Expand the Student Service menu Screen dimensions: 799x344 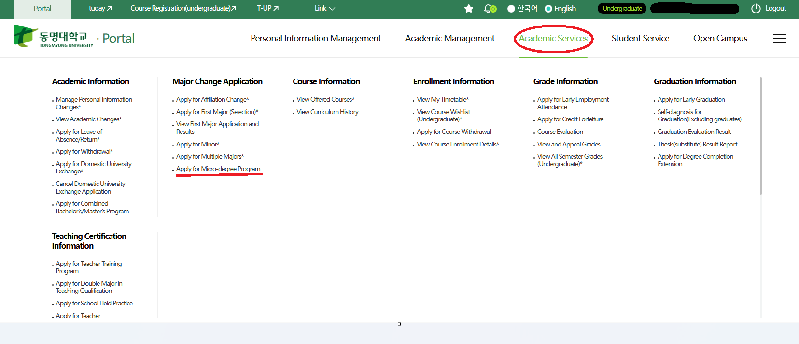pyautogui.click(x=640, y=39)
